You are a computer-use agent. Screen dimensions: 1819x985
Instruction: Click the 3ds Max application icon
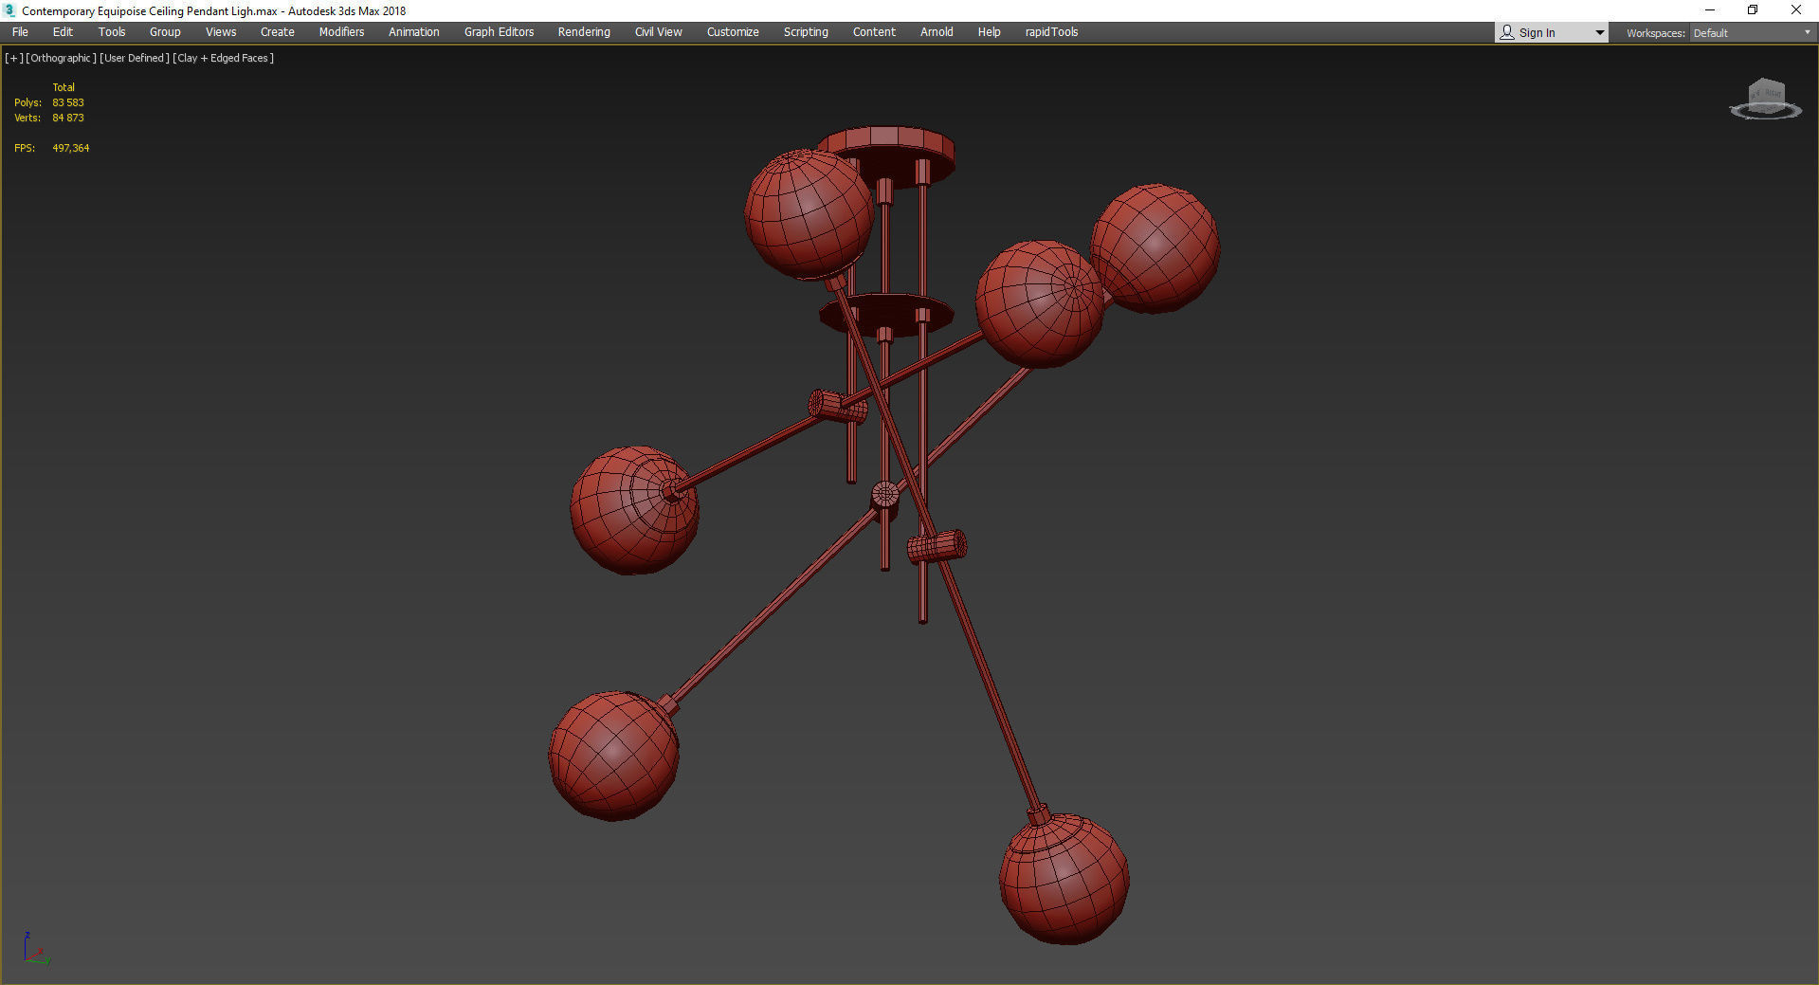click(10, 10)
